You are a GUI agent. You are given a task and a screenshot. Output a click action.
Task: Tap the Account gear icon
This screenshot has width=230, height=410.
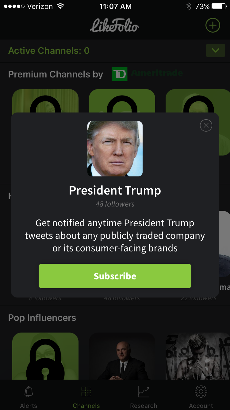(x=201, y=392)
